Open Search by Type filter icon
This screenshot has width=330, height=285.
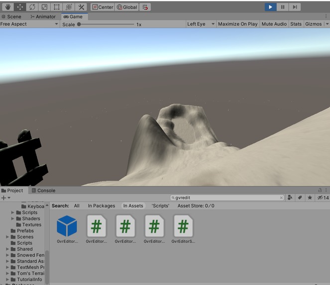(x=290, y=197)
